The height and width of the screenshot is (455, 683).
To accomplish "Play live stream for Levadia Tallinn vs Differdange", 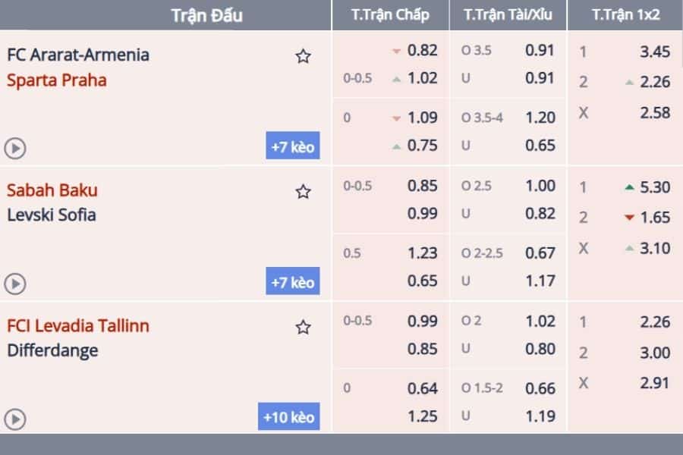I will point(15,419).
